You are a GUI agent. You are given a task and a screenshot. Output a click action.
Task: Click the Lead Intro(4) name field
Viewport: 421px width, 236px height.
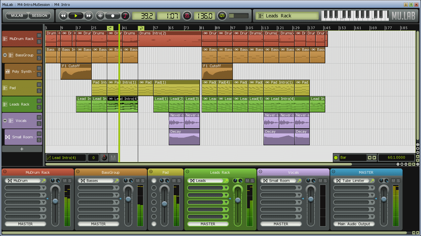[x=66, y=157]
